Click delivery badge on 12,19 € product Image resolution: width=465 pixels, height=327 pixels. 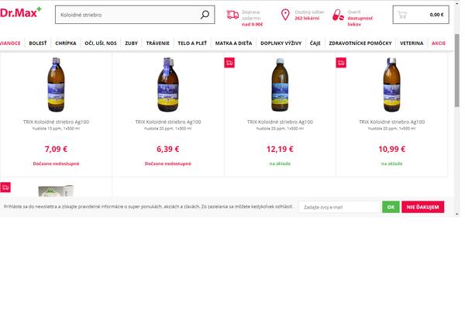click(229, 62)
